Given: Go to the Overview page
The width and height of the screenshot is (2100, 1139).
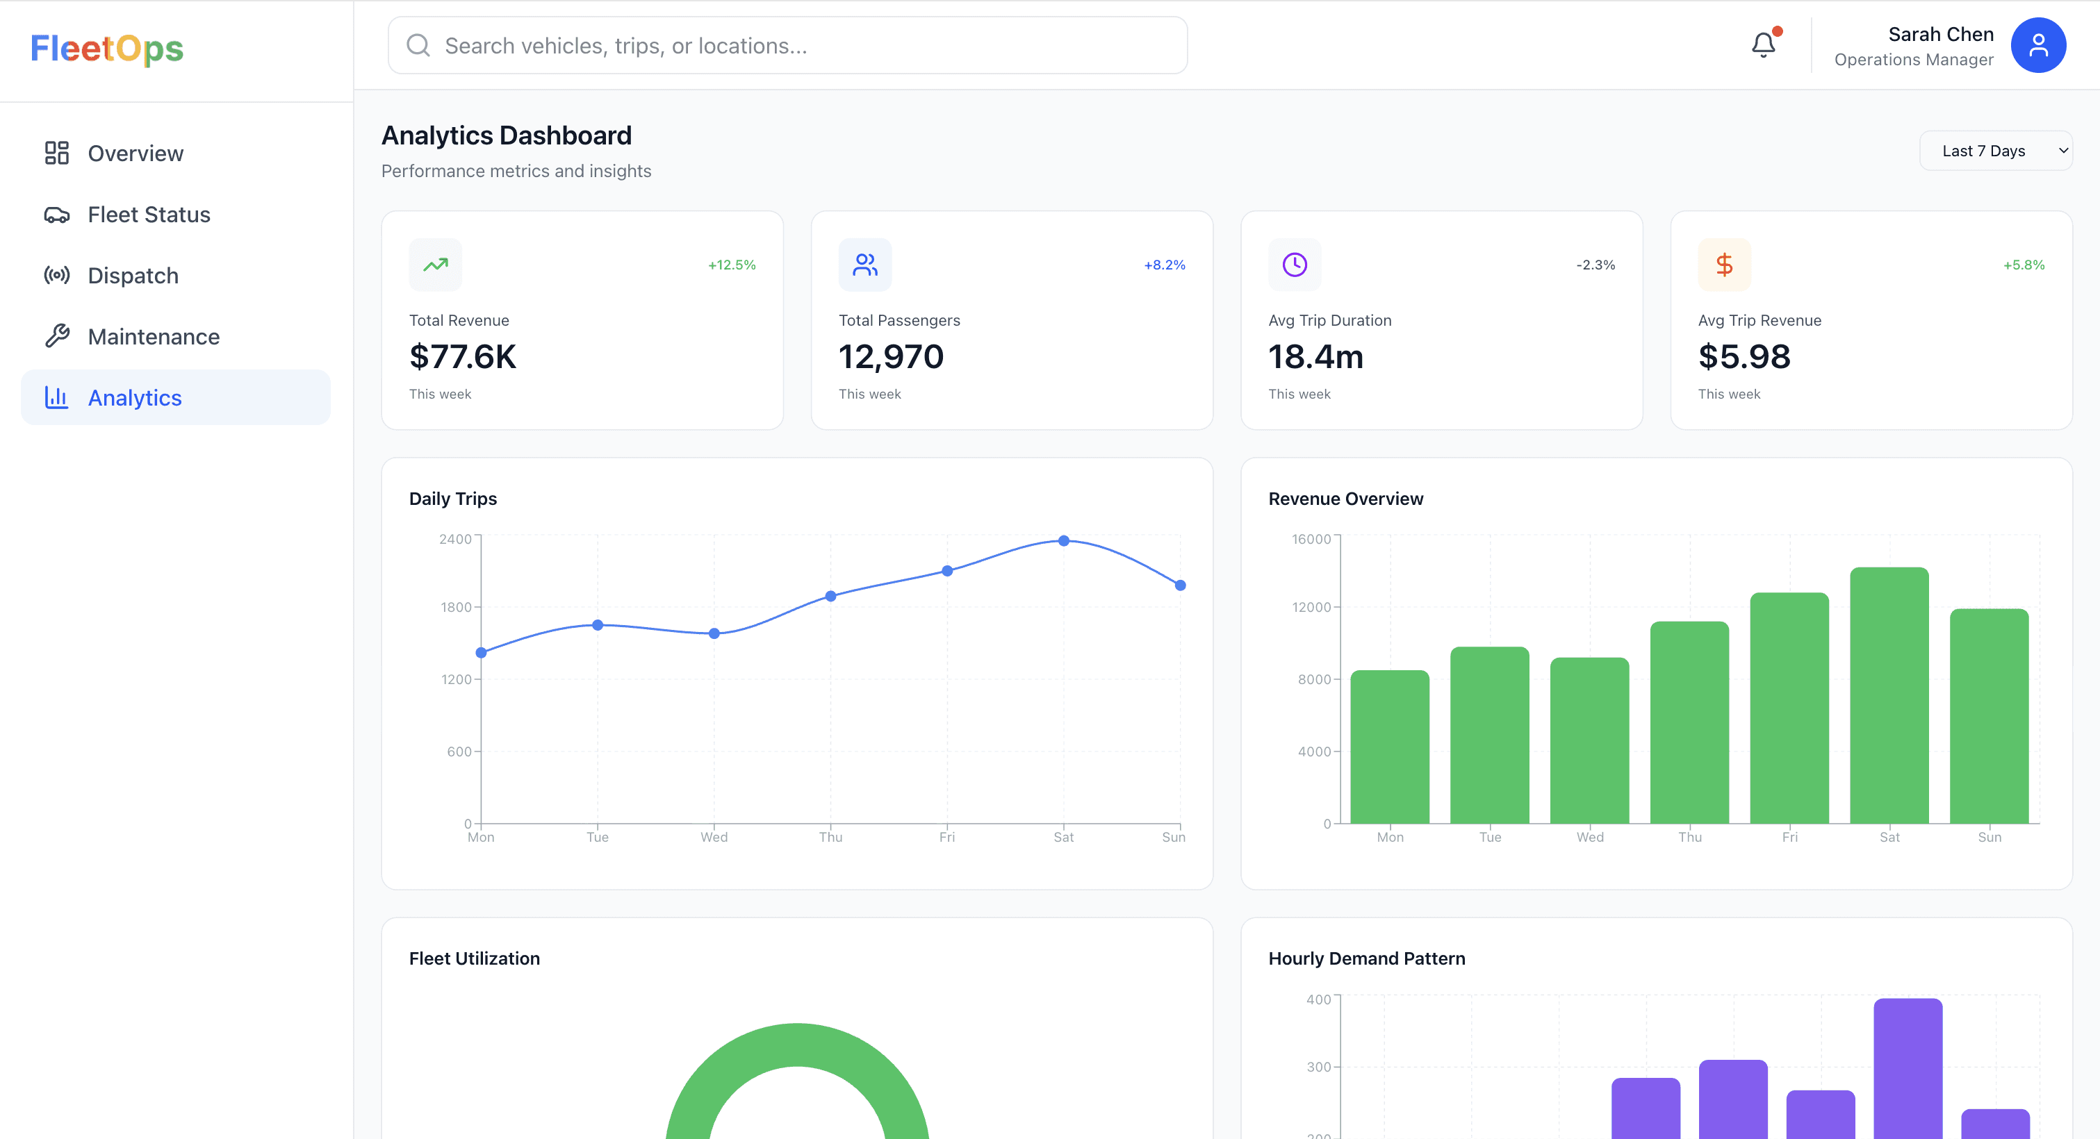Looking at the screenshot, I should (x=136, y=153).
